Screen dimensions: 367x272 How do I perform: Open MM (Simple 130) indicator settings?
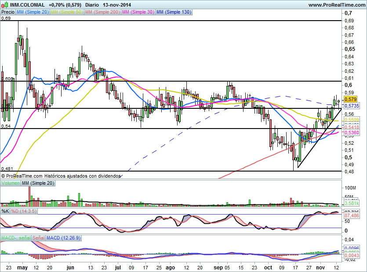174,12
